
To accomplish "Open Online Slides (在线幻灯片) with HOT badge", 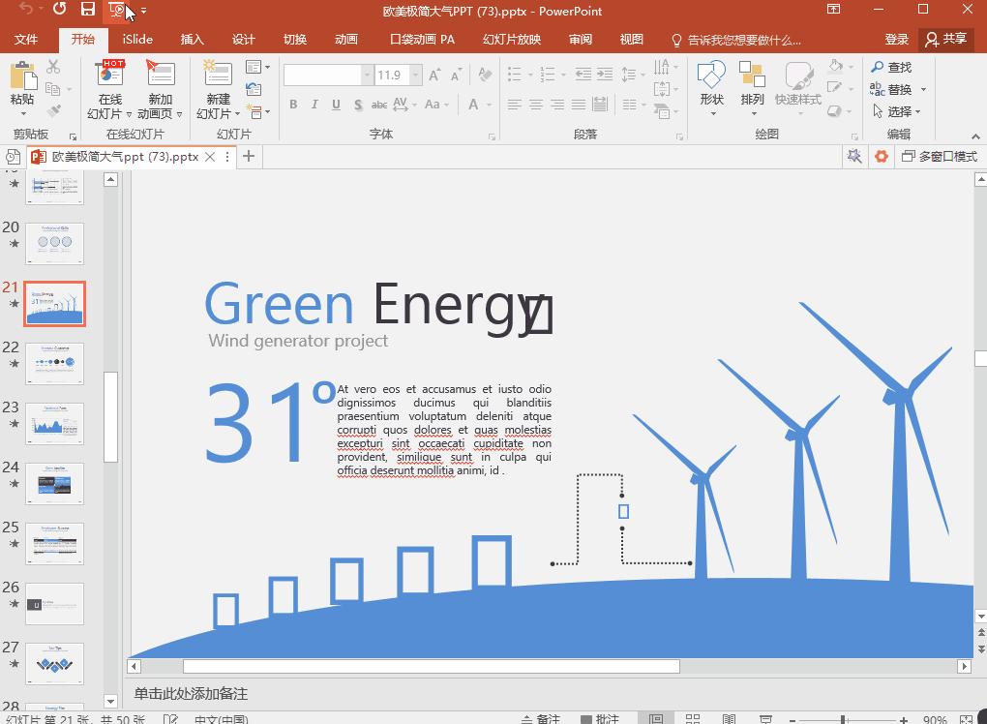I will [109, 75].
